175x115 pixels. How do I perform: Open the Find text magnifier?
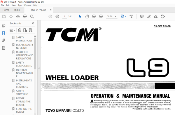coord(32,16)
